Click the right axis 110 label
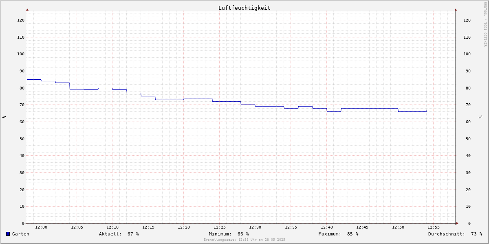Viewport: 489px width, 244px height. click(x=467, y=37)
